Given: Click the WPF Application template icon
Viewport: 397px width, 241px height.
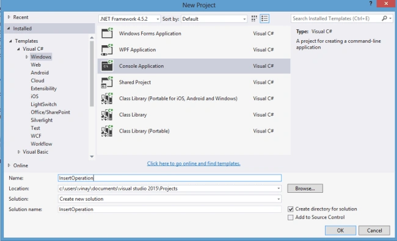Looking at the screenshot, I should coord(107,49).
